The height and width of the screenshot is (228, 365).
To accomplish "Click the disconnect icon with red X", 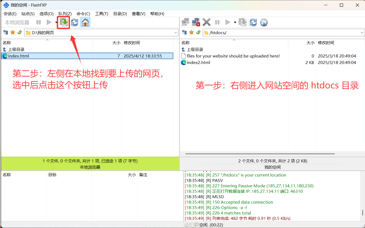I will click(196, 22).
